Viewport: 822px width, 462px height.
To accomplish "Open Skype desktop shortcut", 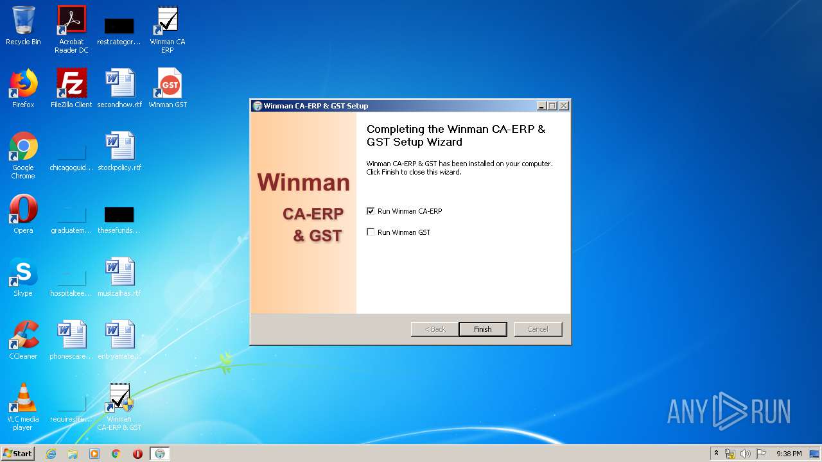I will point(23,277).
